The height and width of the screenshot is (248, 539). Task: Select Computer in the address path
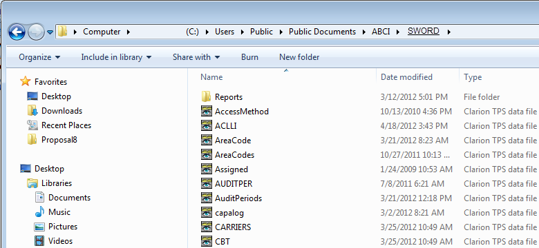102,32
